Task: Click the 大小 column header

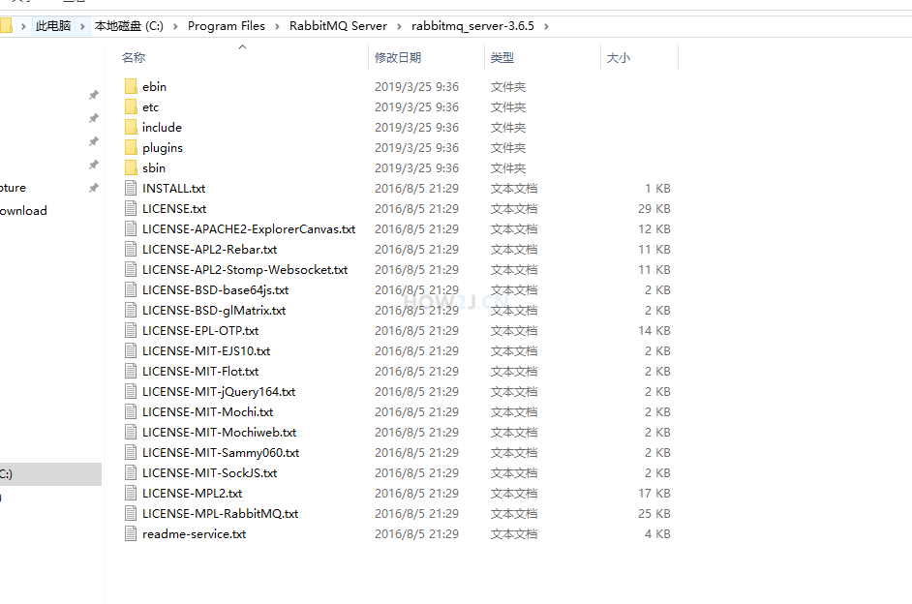Action: coord(619,58)
